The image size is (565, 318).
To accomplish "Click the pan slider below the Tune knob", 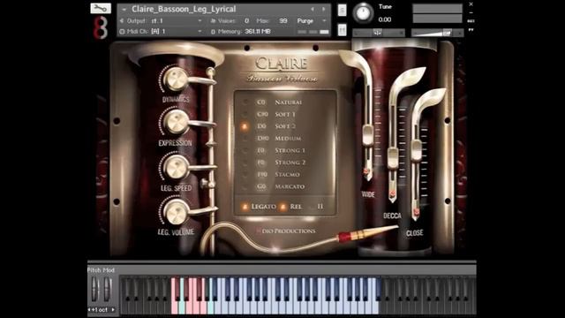I will click(x=379, y=33).
